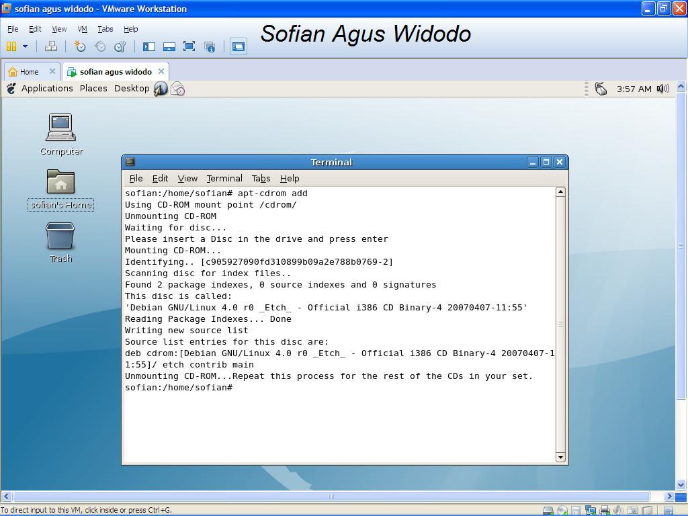Screen dimensions: 688x516
Task: Open Terminal Edit menu
Action: 160,178
